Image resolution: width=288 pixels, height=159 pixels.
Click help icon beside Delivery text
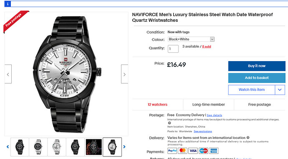[x=248, y=138]
